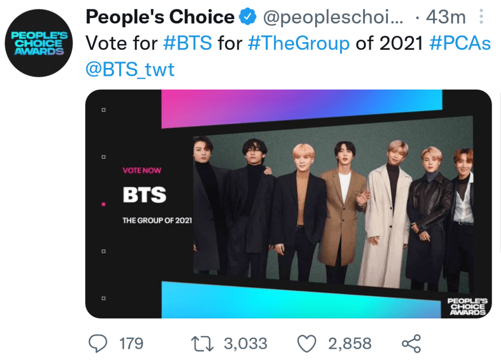Click the 179 replies count
This screenshot has height=362, width=501.
tap(131, 343)
